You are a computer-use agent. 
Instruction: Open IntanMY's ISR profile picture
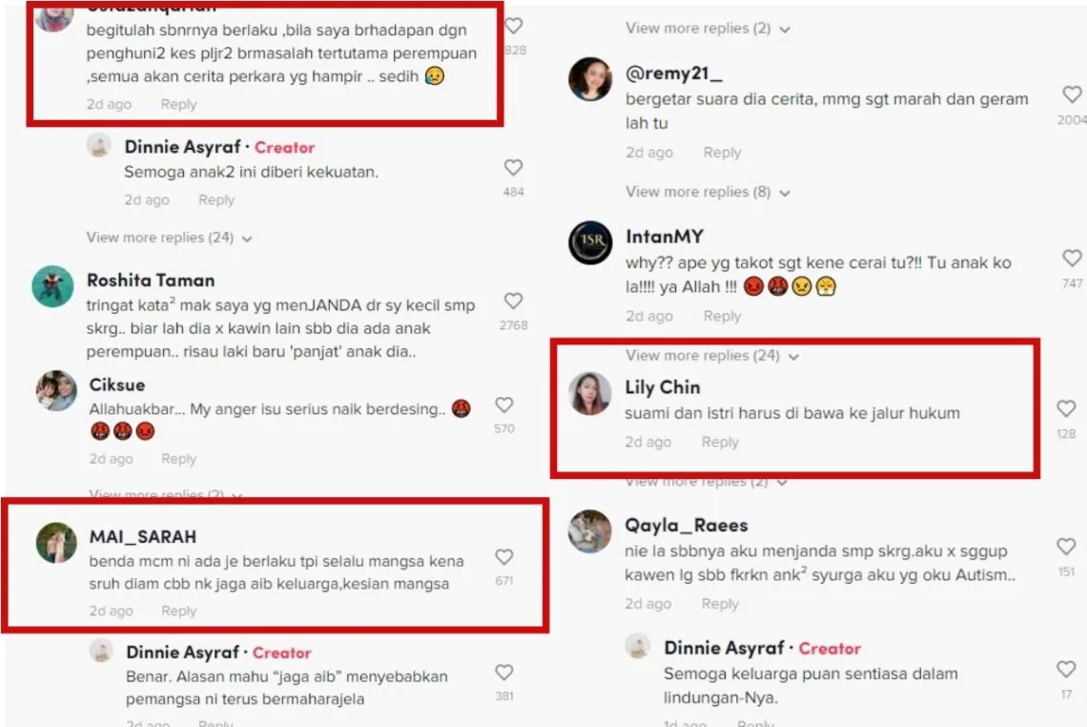pyautogui.click(x=590, y=242)
